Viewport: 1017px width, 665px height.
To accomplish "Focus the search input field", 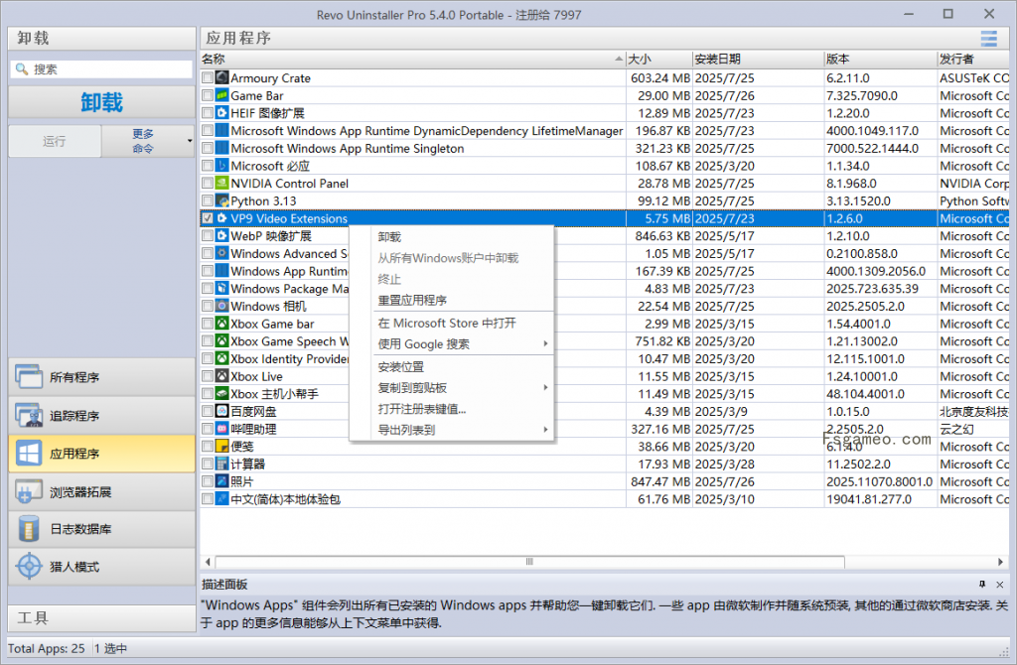I will tap(109, 69).
